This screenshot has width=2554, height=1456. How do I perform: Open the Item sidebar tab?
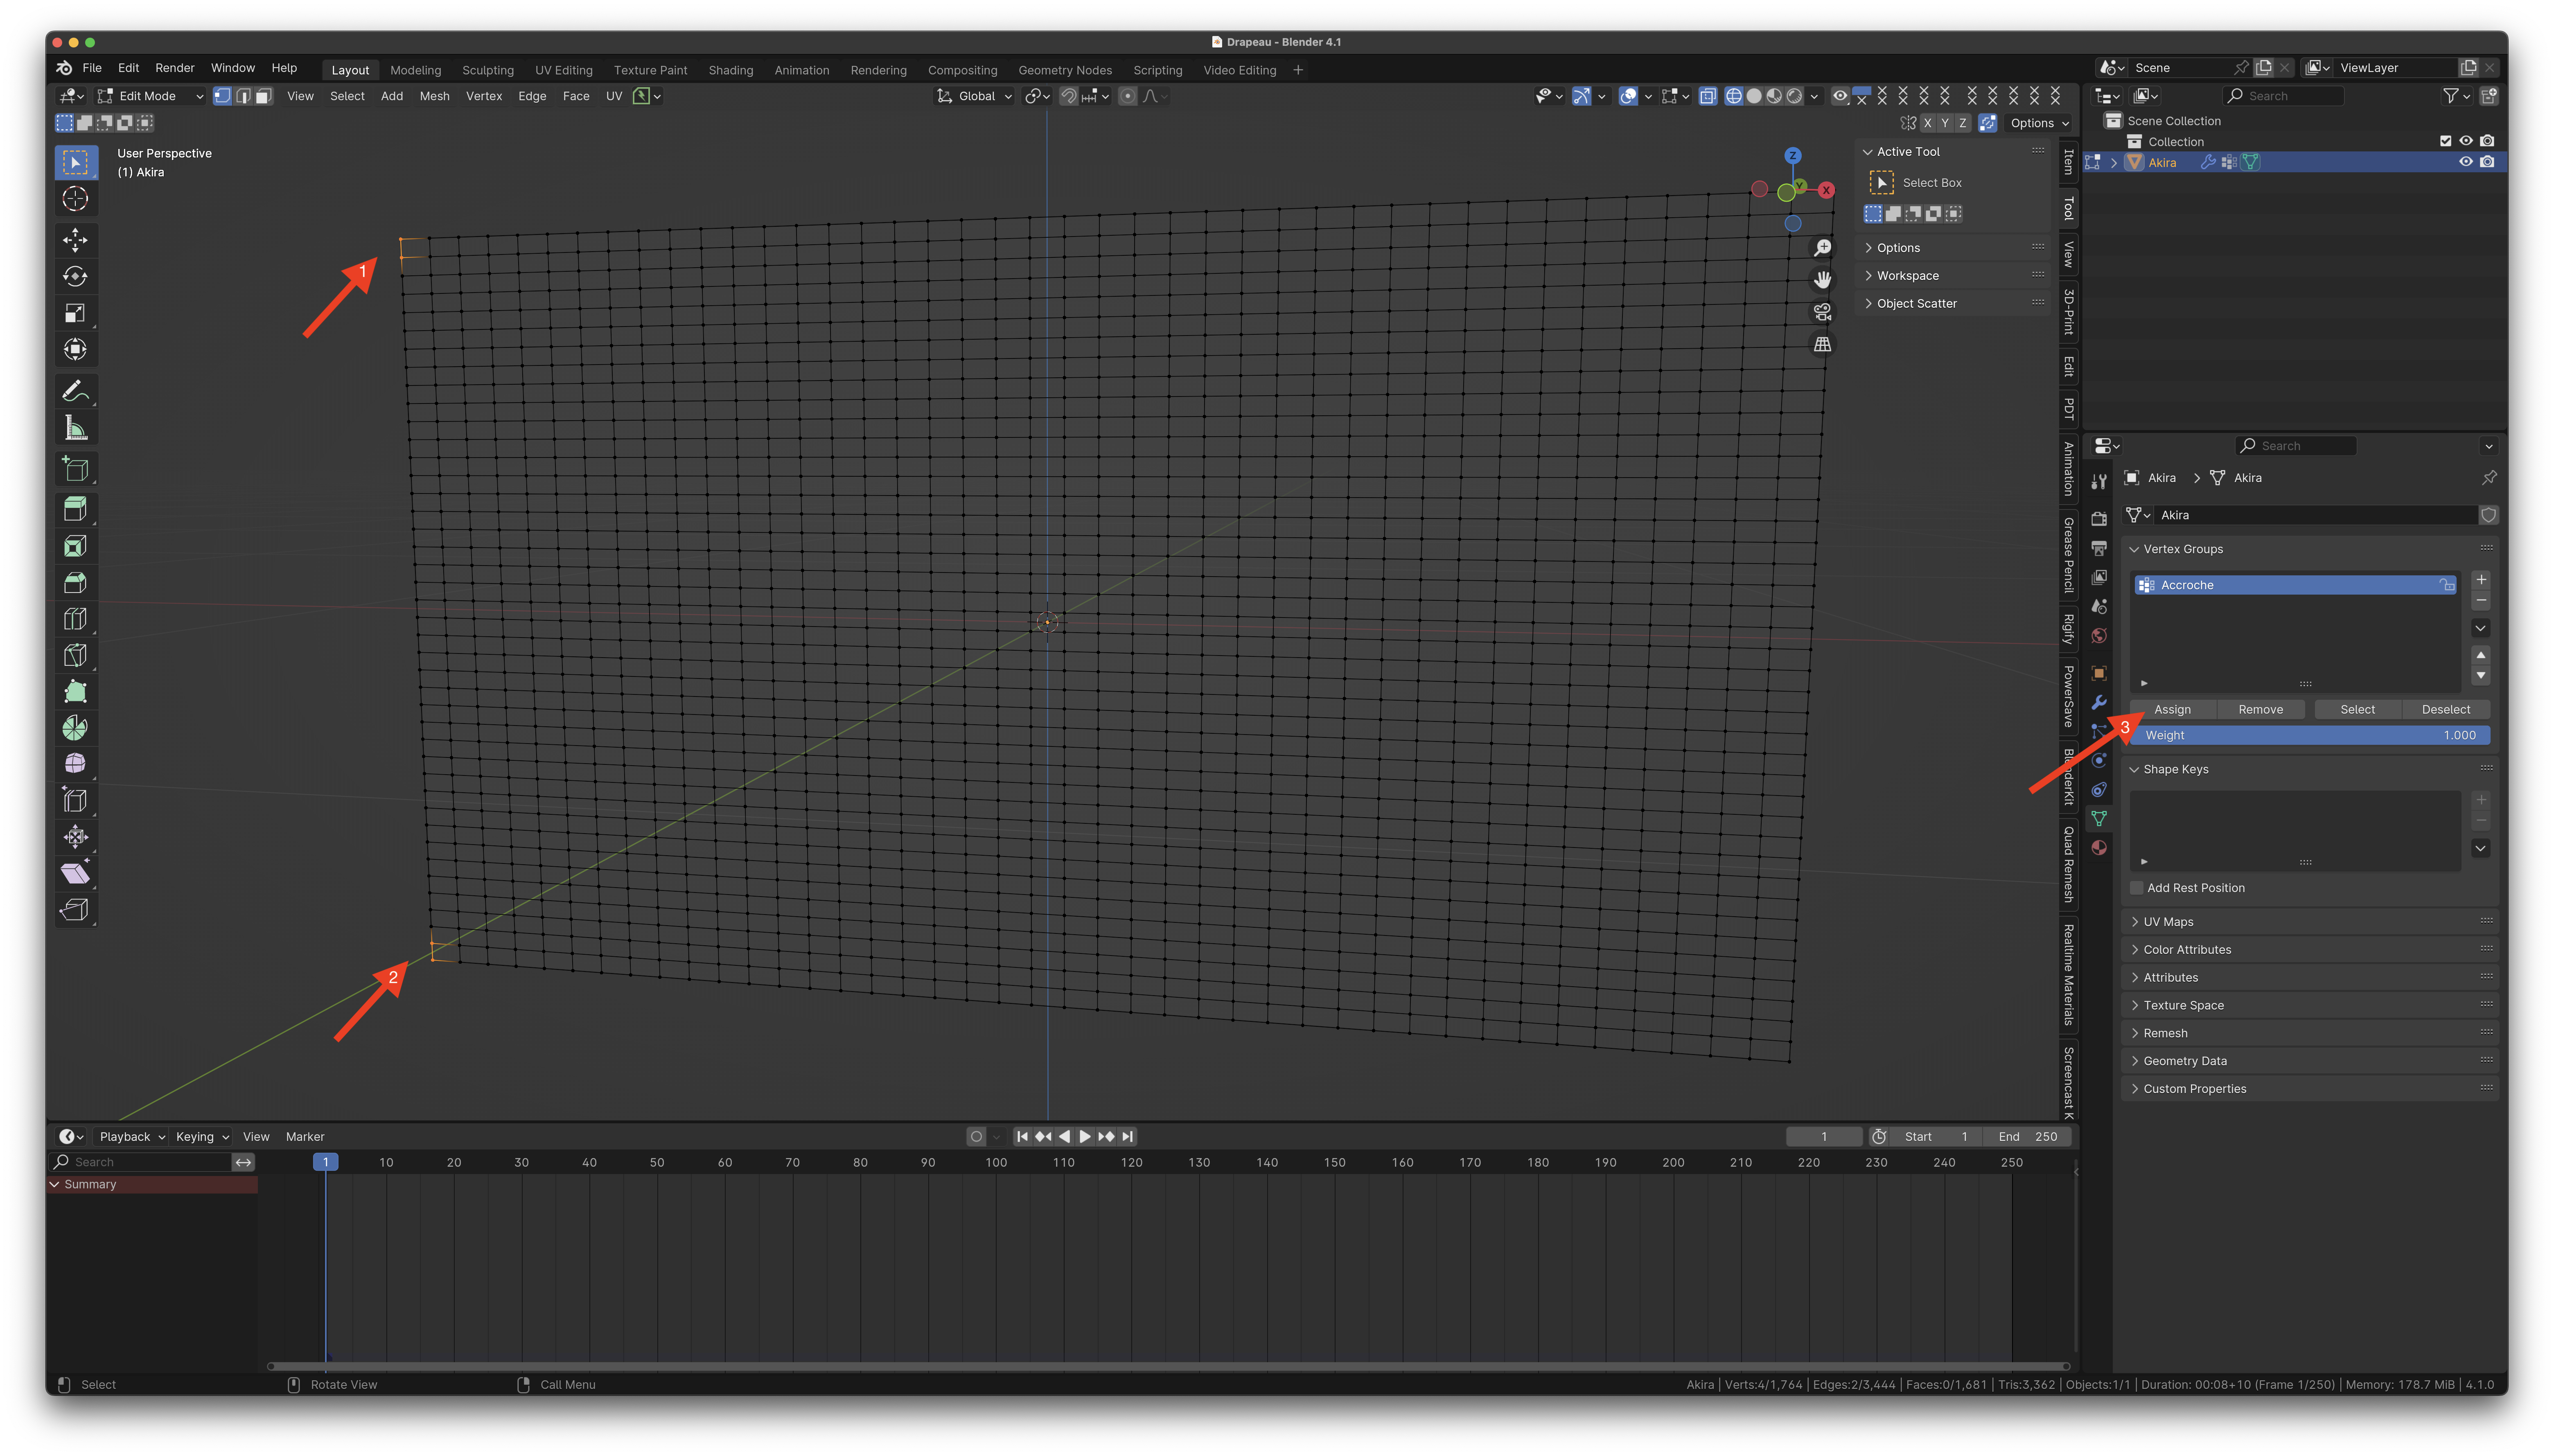point(2068,162)
